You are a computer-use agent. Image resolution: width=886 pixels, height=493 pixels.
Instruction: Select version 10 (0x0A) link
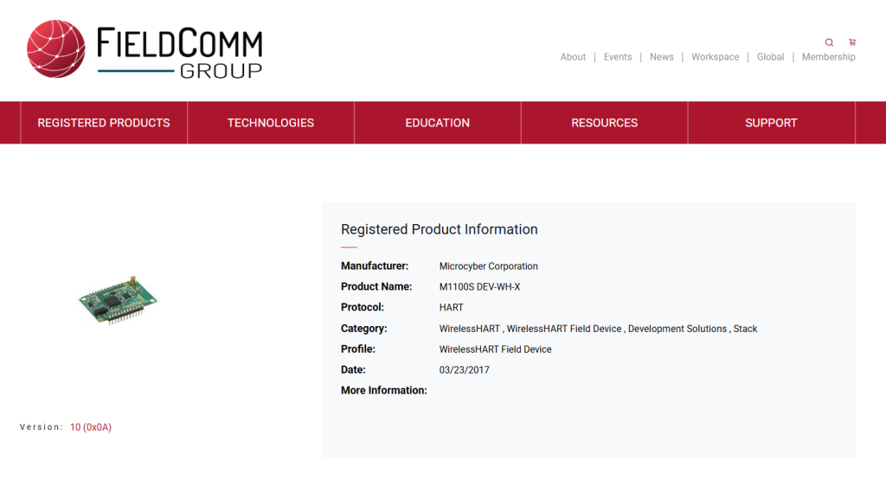(x=91, y=427)
